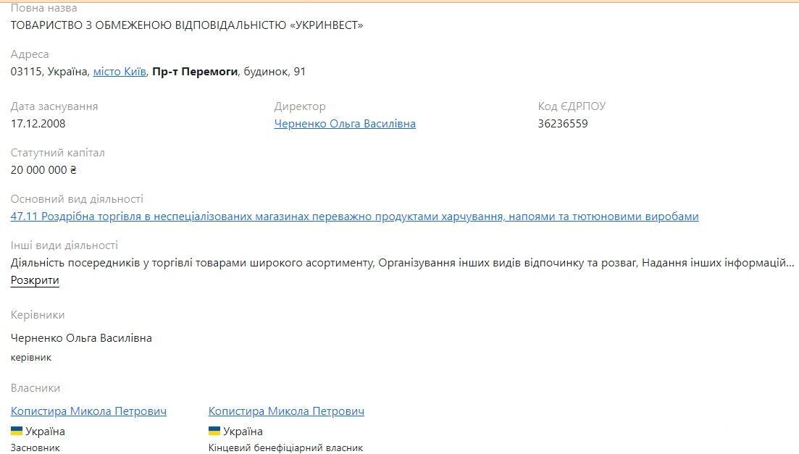Click the Статутний капітал field label
Viewport: 799px width, 454px height.
pos(57,153)
